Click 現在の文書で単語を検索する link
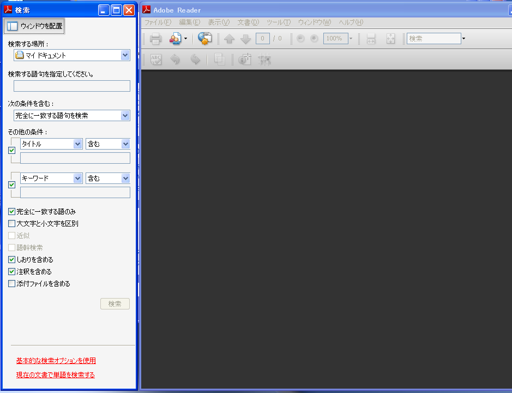512x393 pixels. tap(56, 374)
